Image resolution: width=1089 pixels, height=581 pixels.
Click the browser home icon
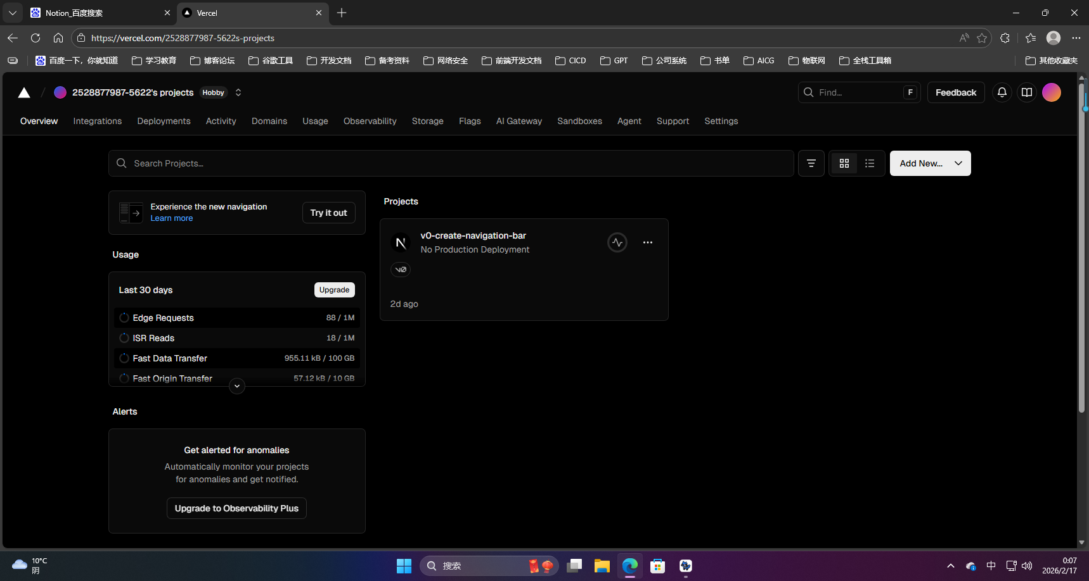pyautogui.click(x=58, y=38)
